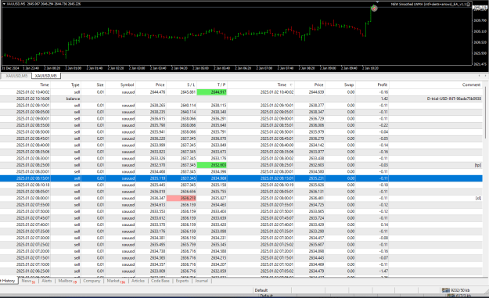Sort by the Comment column header
Viewport: 489px width, 298px height.
471,84
